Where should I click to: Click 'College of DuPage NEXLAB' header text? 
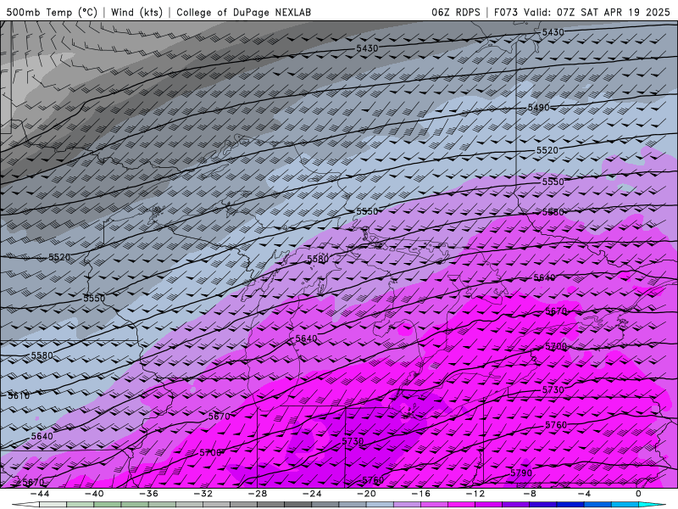tap(243, 12)
